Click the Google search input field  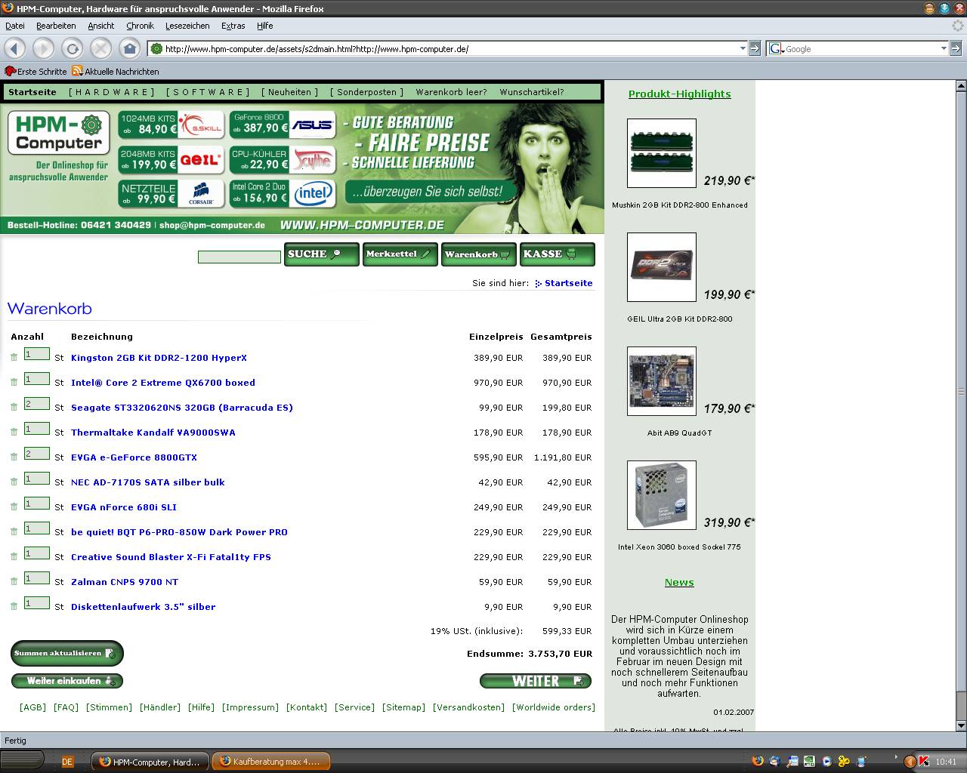point(861,48)
